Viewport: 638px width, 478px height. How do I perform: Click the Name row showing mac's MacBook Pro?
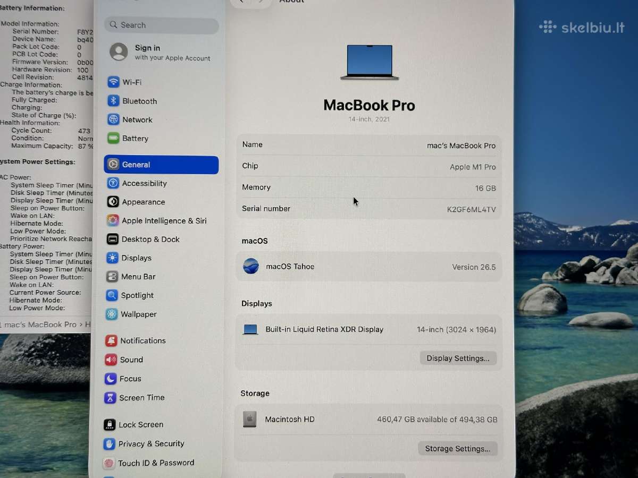click(369, 145)
